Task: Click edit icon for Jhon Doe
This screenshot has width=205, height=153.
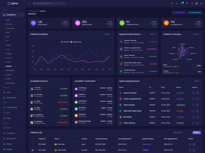Action: pyautogui.click(x=194, y=144)
